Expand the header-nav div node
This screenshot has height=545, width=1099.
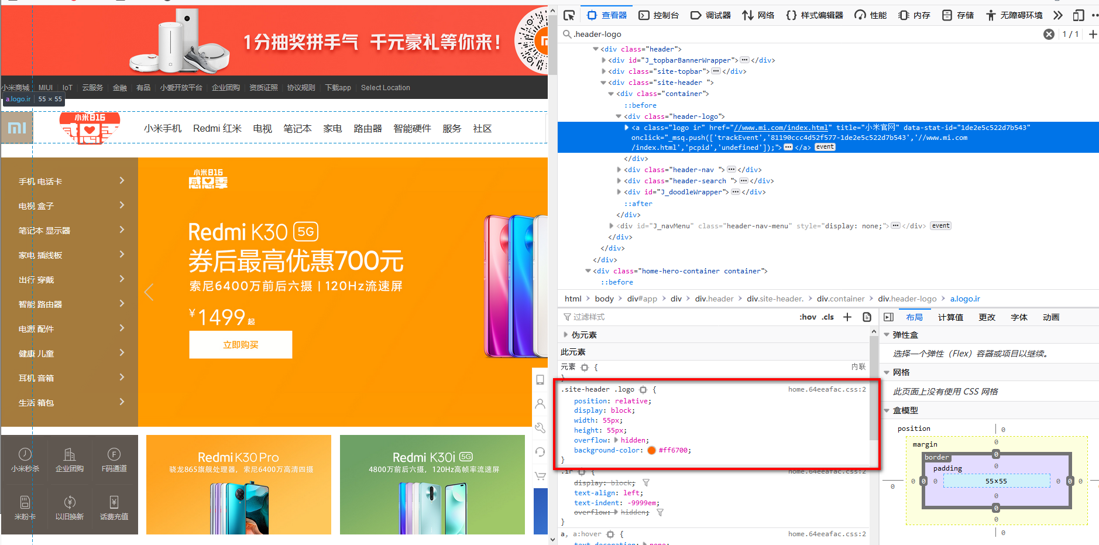click(619, 170)
